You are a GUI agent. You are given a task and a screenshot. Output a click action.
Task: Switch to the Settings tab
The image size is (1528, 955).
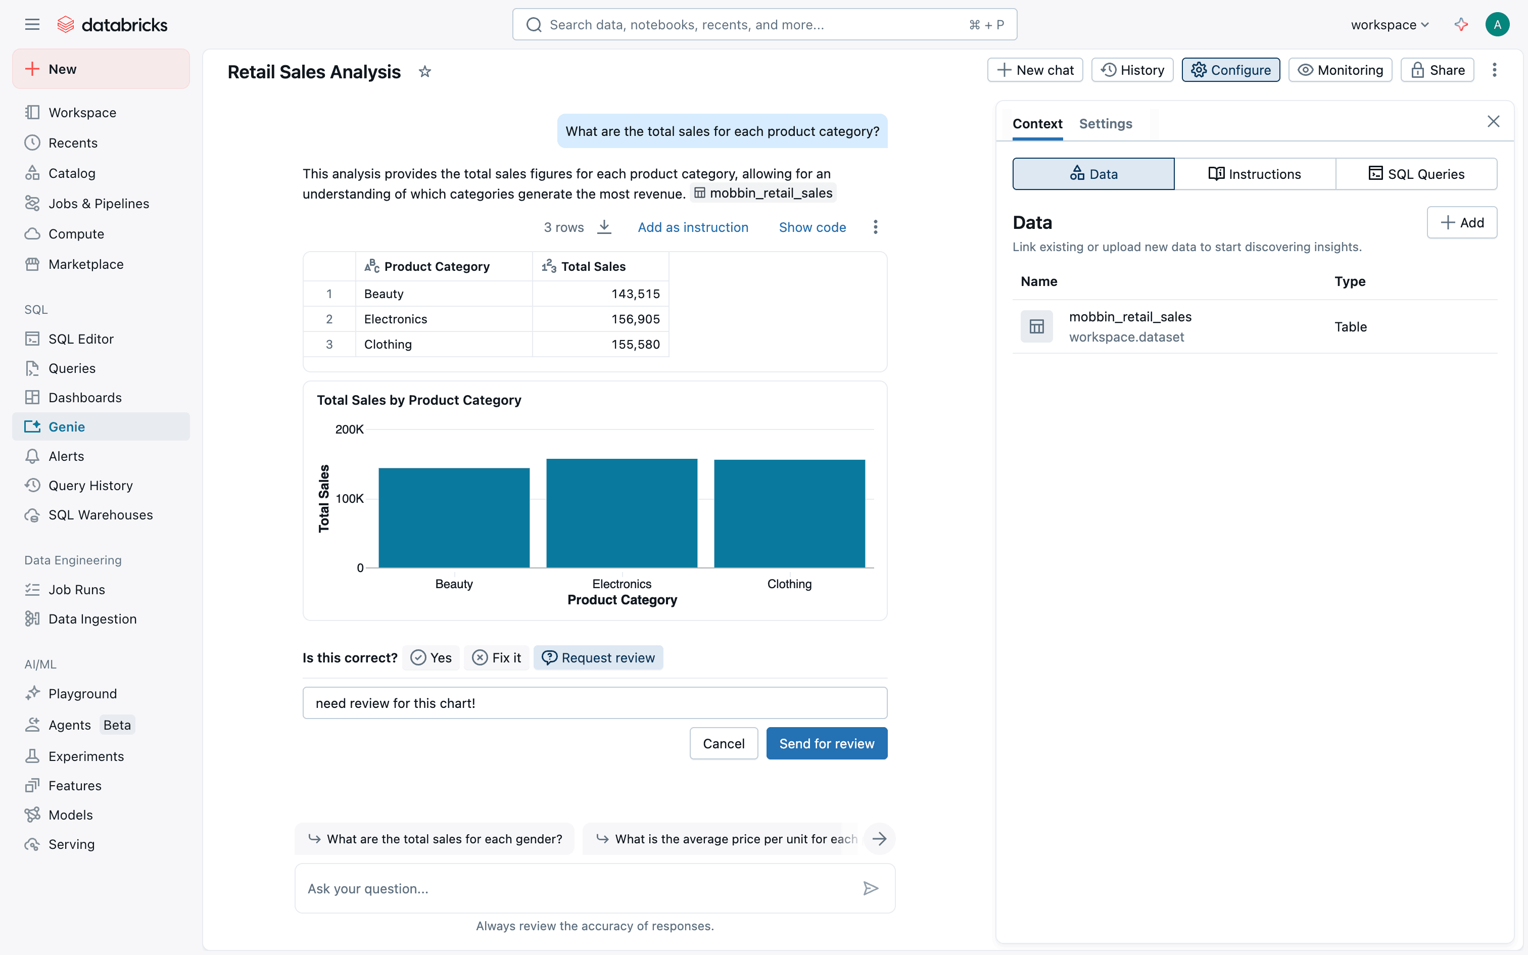tap(1105, 124)
